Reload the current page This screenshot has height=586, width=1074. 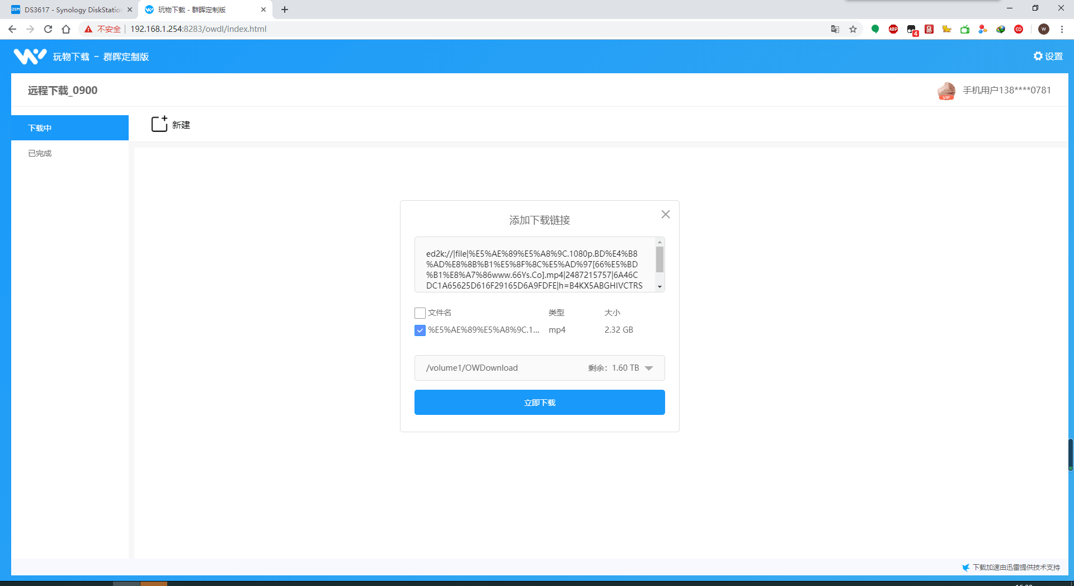48,29
